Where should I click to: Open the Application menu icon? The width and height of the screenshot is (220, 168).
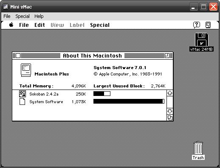(x=208, y=25)
